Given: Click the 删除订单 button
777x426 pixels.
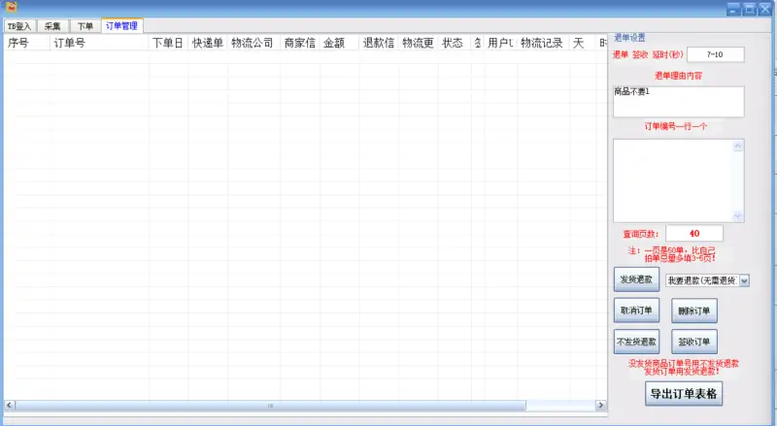Looking at the screenshot, I should tap(693, 311).
